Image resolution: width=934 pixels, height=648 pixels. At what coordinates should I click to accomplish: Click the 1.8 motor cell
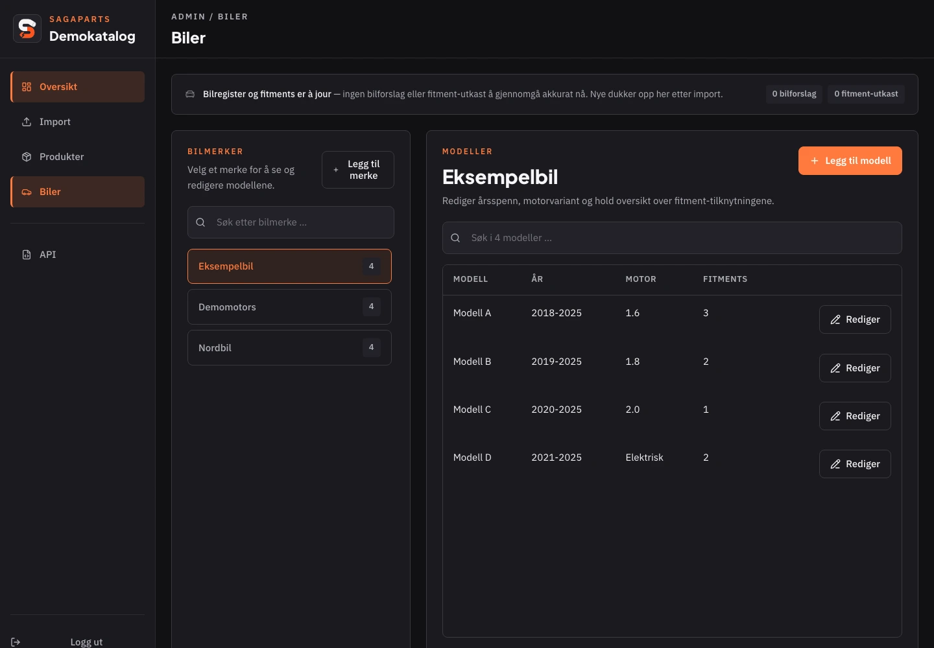(x=632, y=362)
